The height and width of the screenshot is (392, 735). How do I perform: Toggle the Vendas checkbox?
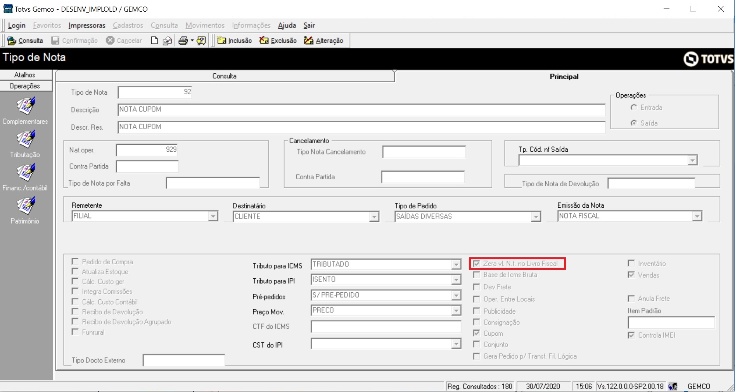point(631,275)
